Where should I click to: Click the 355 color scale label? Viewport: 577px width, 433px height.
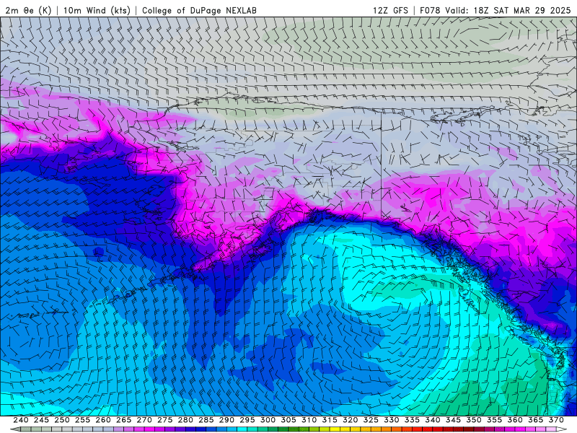click(x=495, y=420)
